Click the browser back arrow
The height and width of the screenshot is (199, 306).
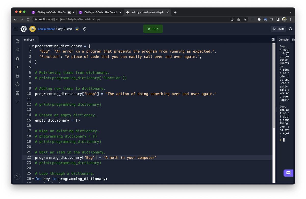[15, 19]
